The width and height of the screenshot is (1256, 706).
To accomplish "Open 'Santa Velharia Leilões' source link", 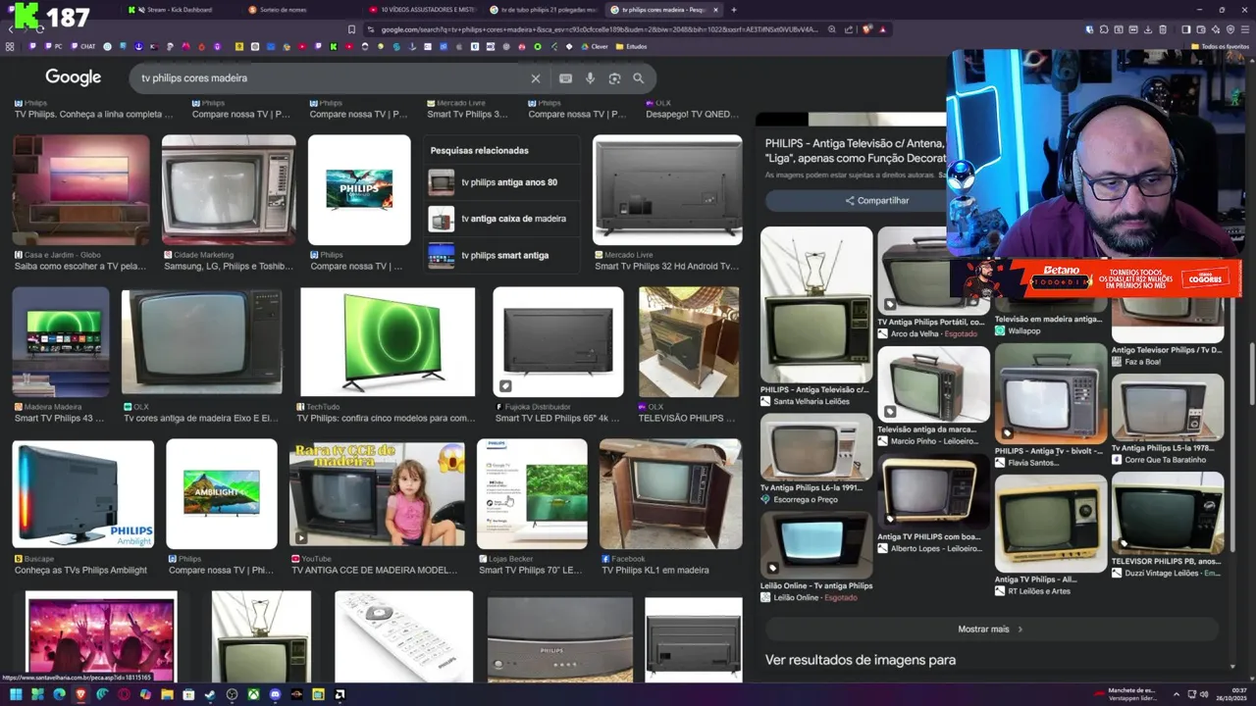I will pos(811,402).
